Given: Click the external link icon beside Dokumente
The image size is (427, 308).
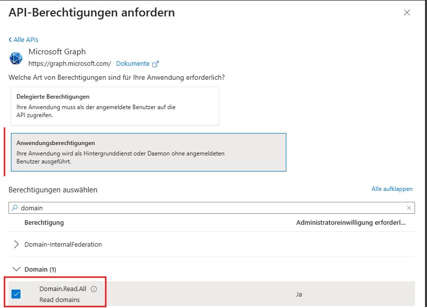Looking at the screenshot, I should pyautogui.click(x=155, y=64).
